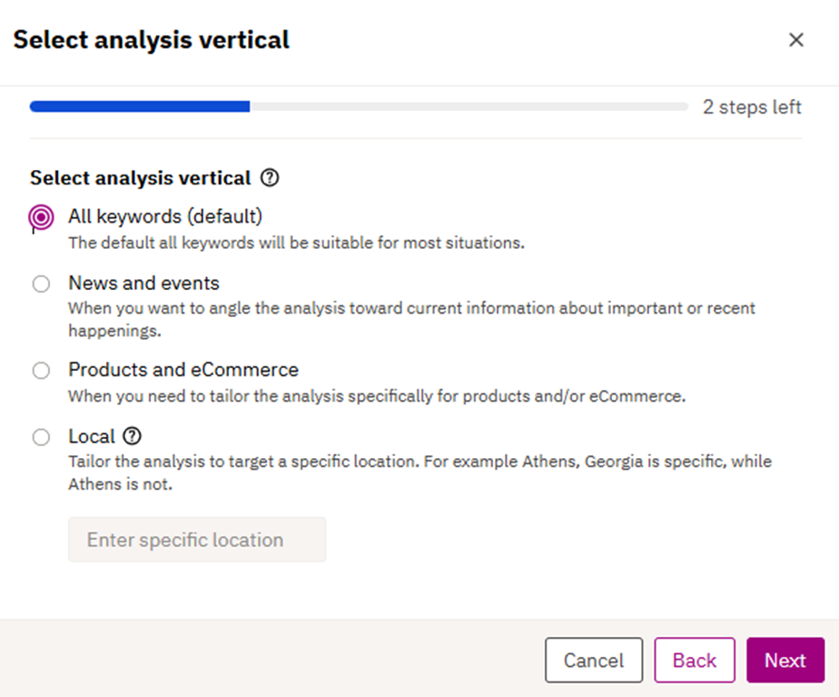Click the "Products and eCommerce" label text

pyautogui.click(x=183, y=370)
